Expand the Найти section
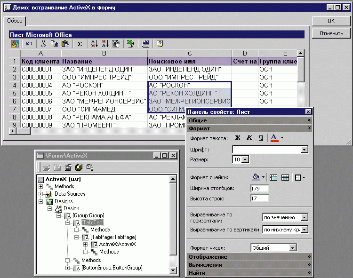353x278 pixels. (x=249, y=273)
